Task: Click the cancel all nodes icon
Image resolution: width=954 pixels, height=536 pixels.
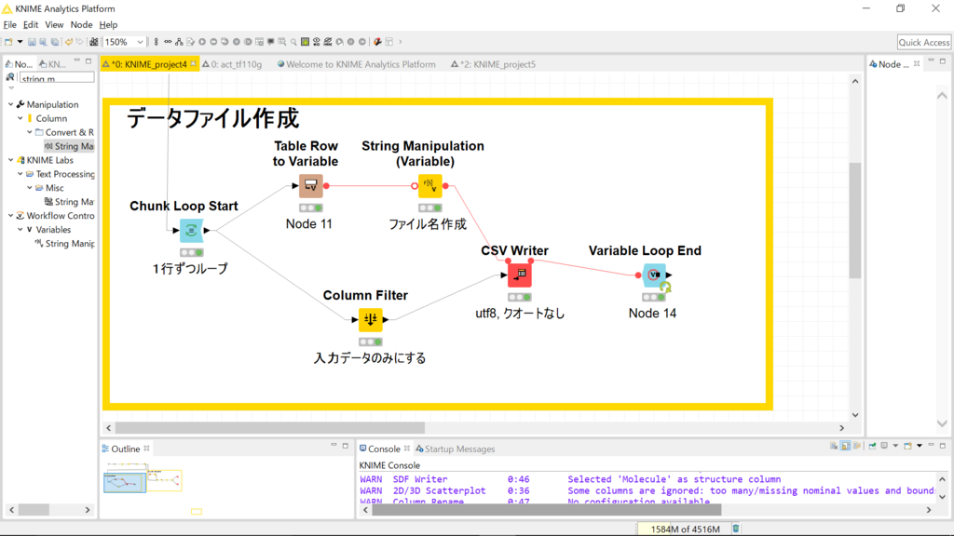Action: (x=248, y=42)
